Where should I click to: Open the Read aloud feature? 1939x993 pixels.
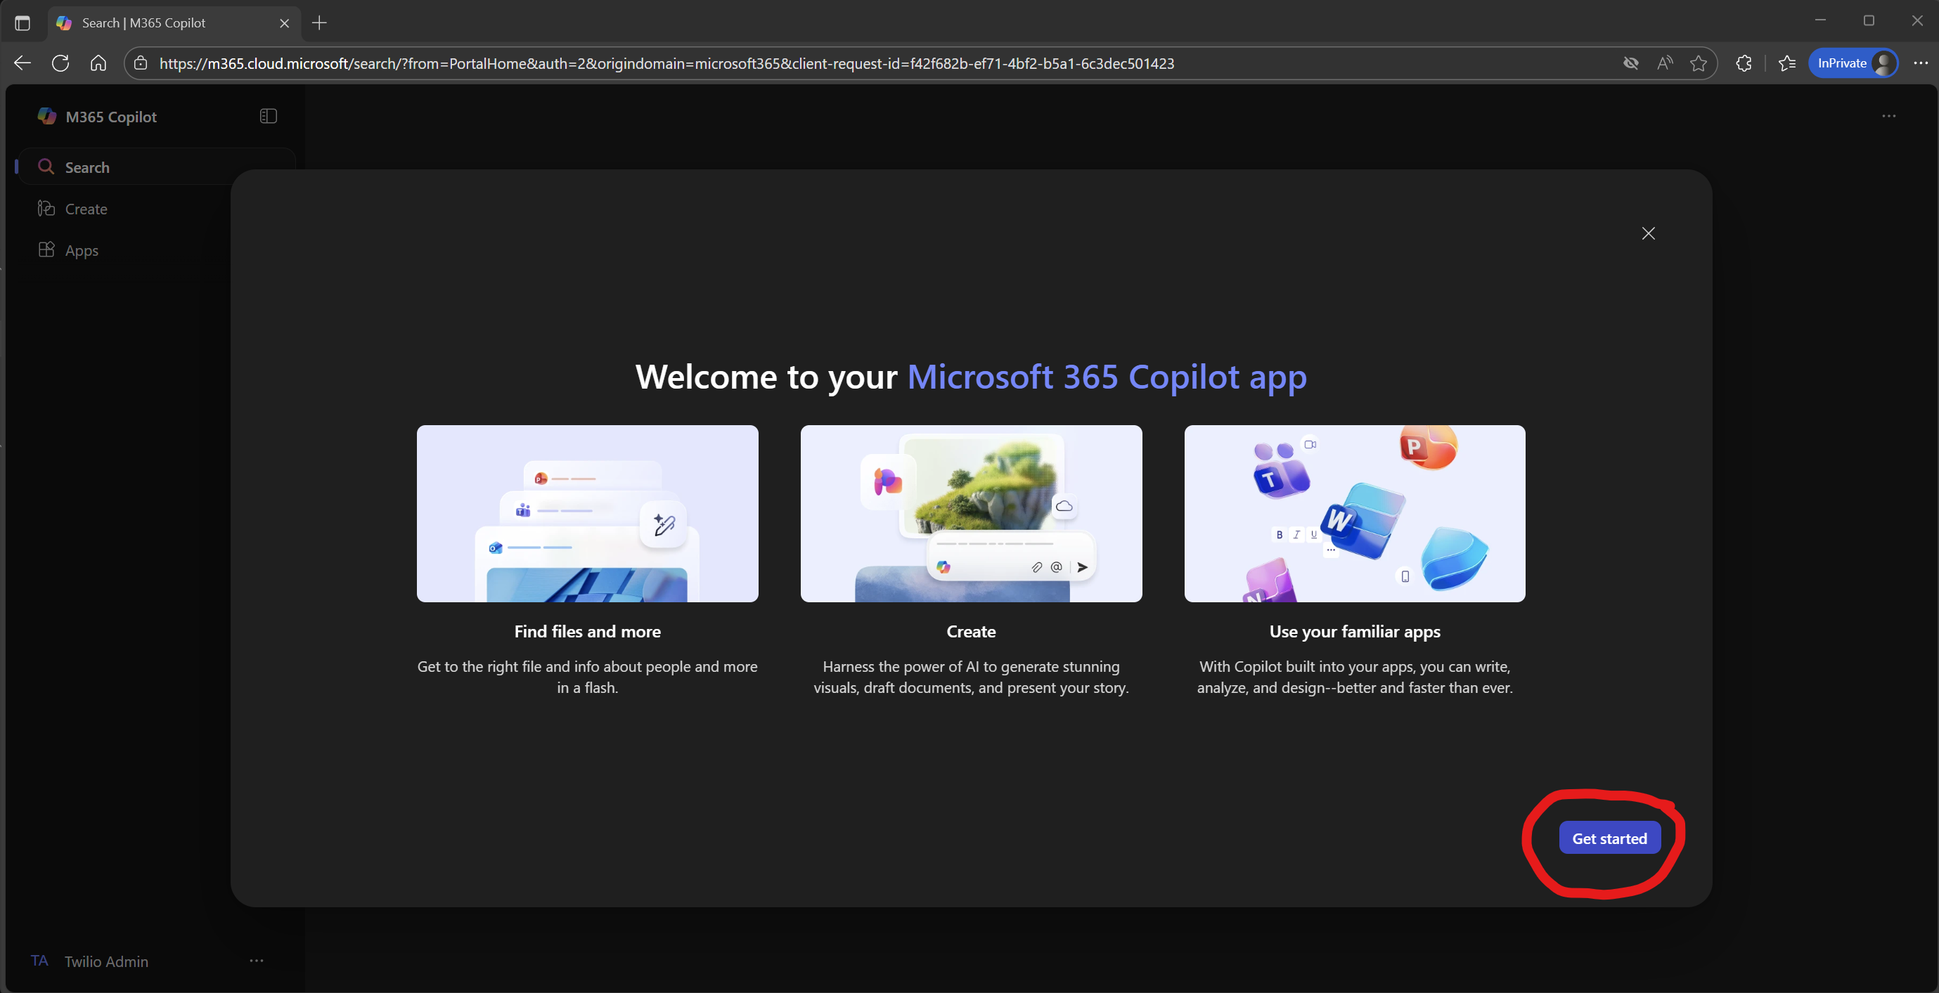tap(1664, 63)
